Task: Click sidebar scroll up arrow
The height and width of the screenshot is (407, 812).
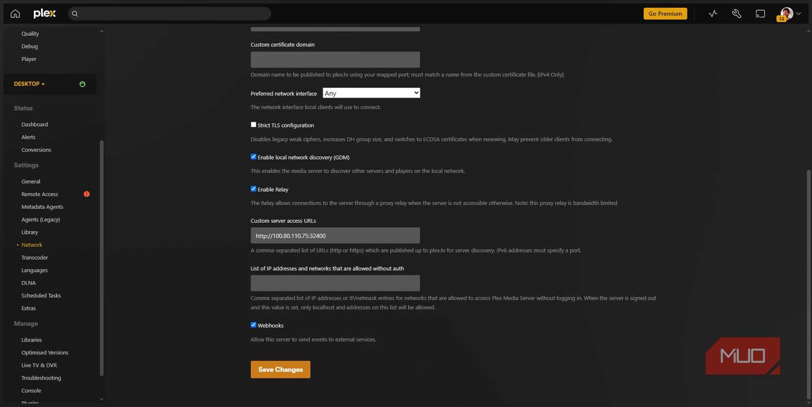Action: (102, 31)
